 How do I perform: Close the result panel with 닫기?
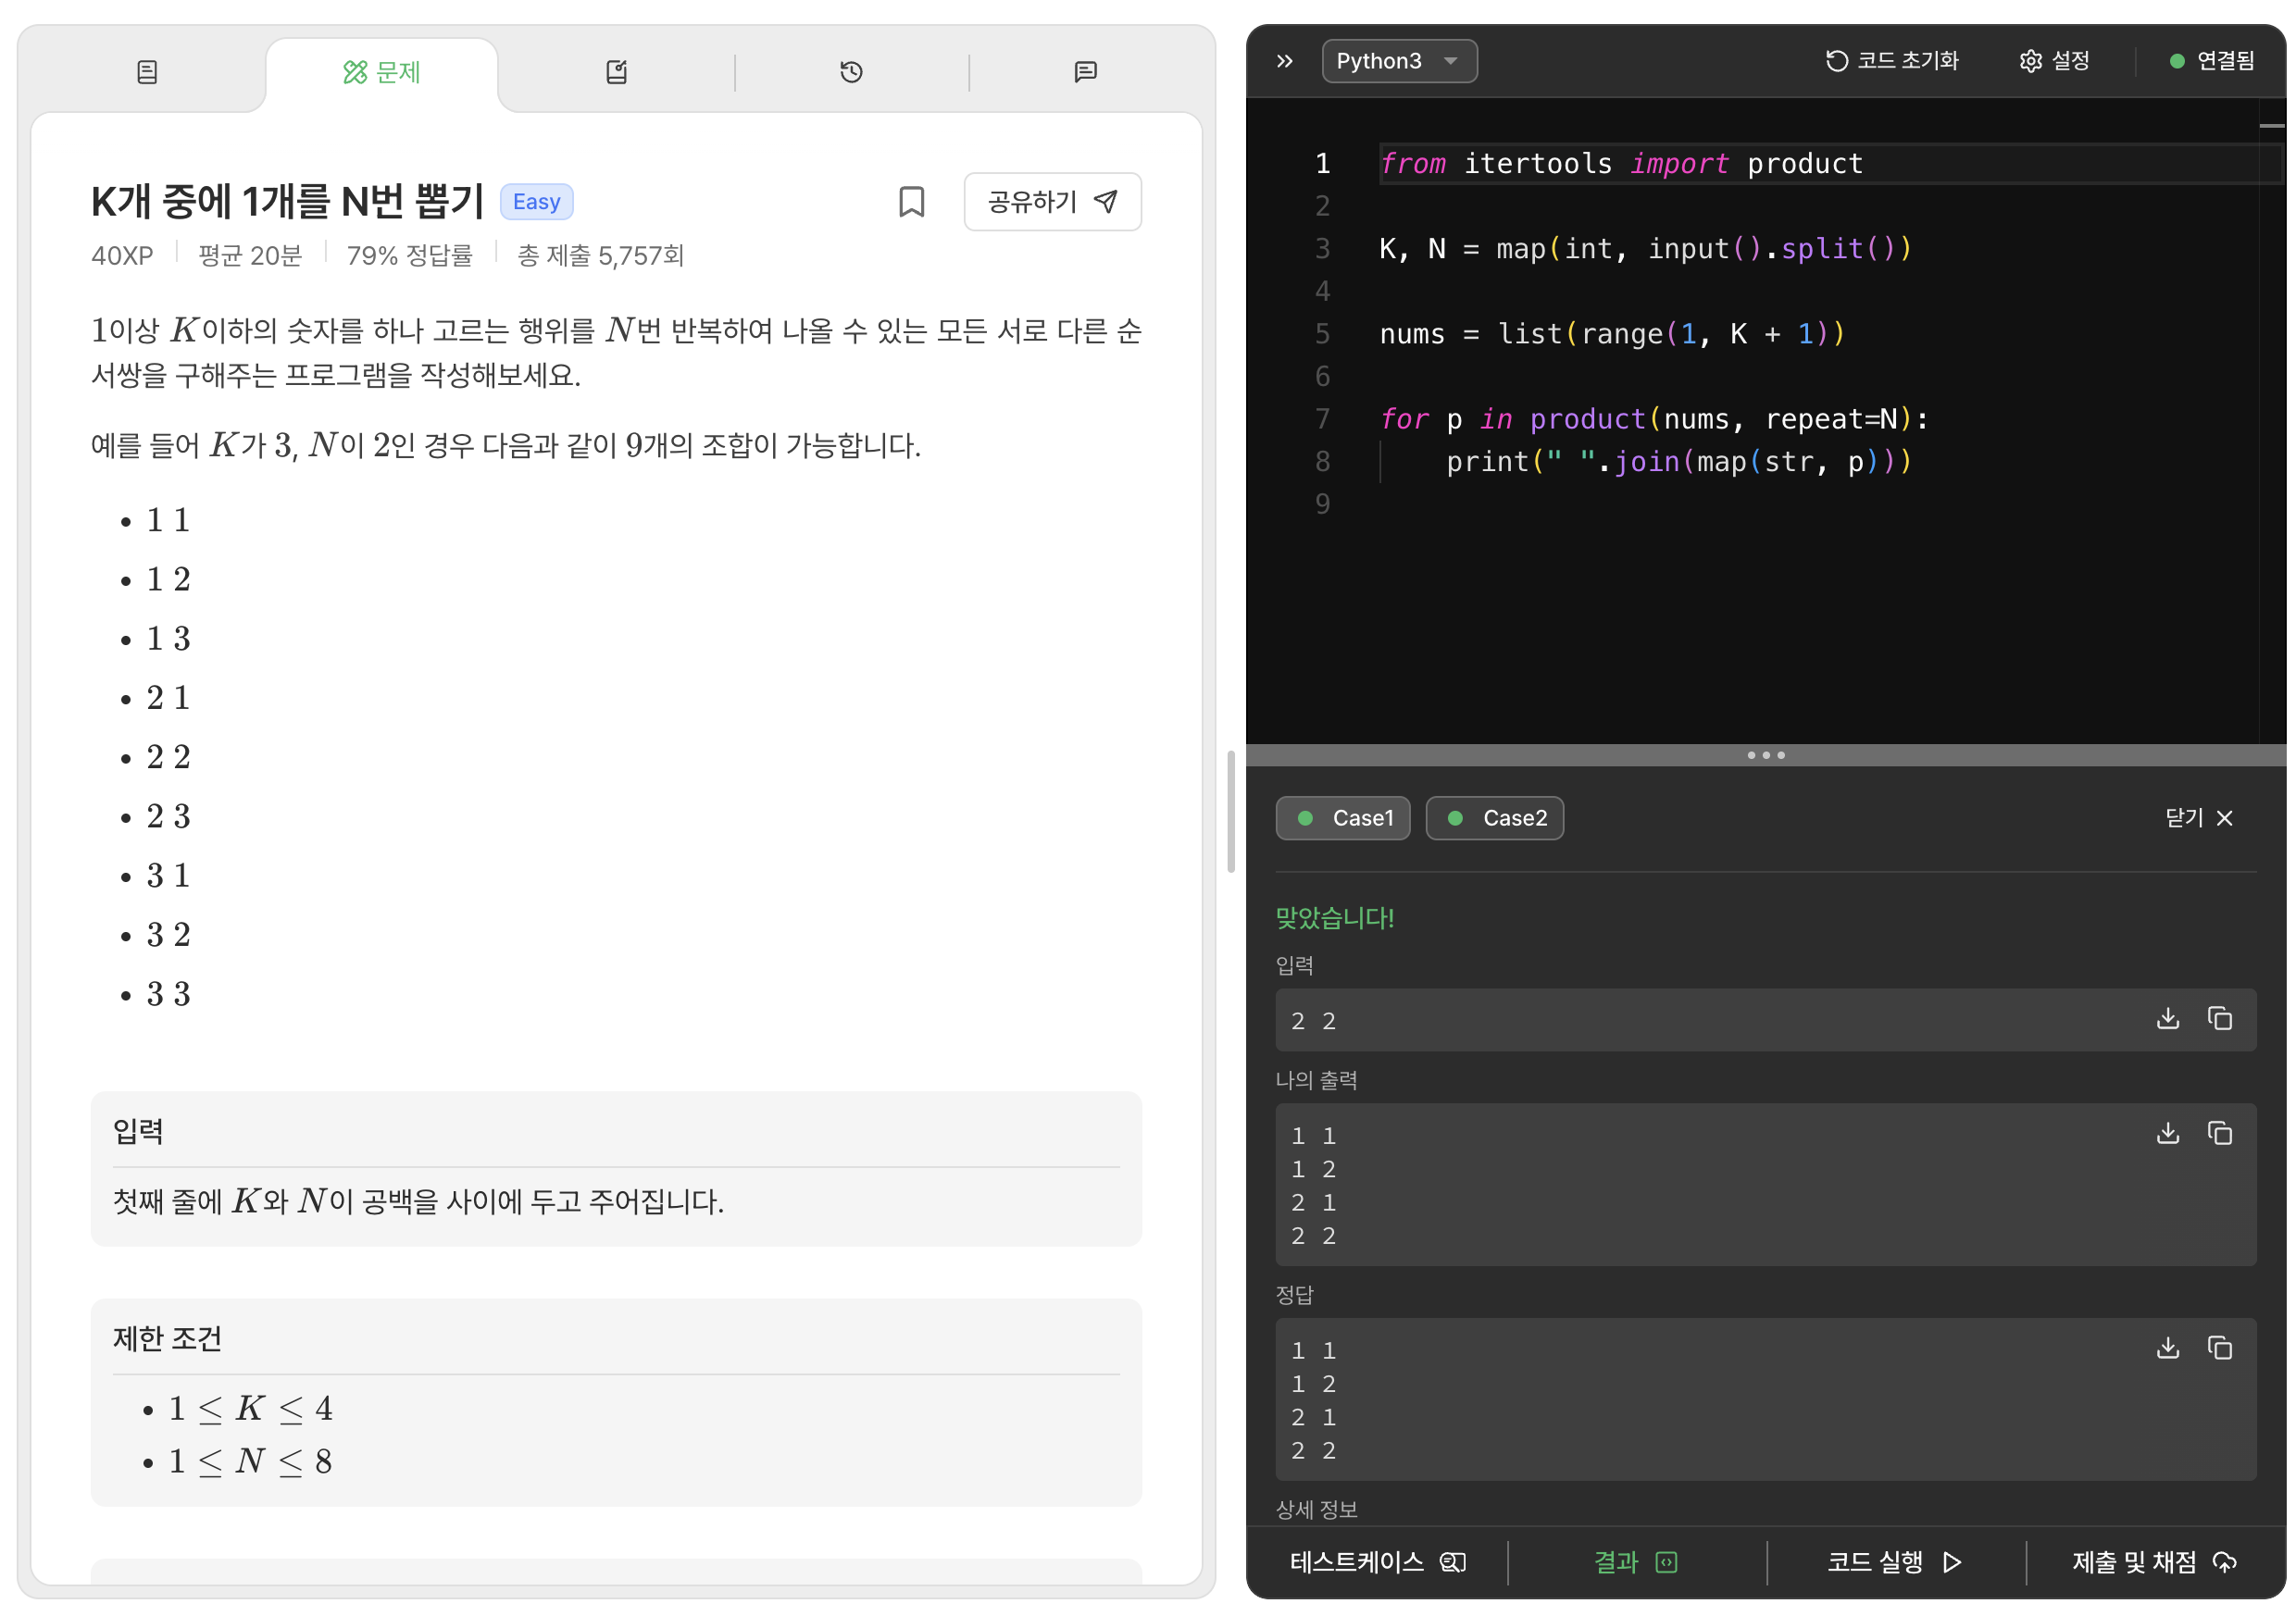coord(2199,818)
